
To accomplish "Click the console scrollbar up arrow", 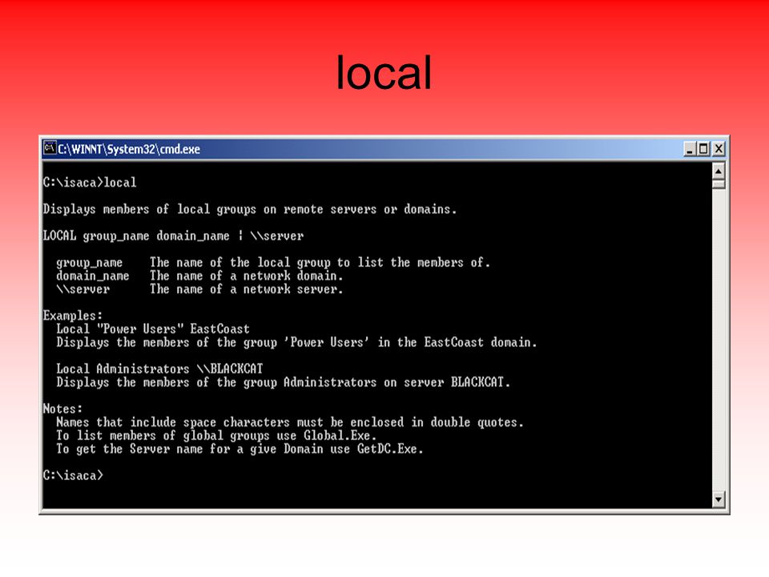I will pyautogui.click(x=718, y=171).
